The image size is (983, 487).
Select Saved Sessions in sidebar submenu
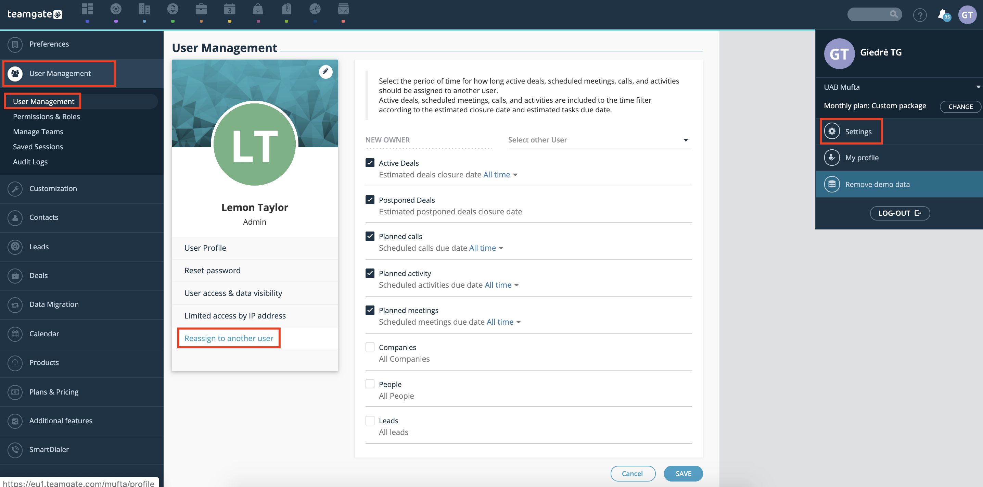38,147
